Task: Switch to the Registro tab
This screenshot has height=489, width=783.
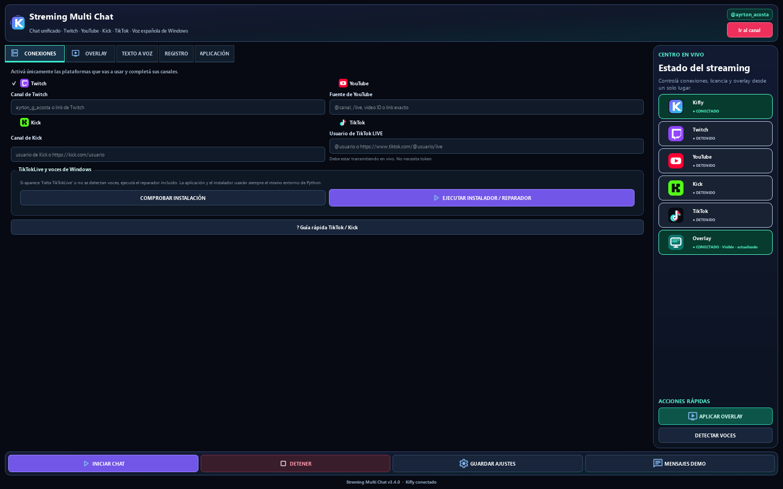Action: point(176,54)
